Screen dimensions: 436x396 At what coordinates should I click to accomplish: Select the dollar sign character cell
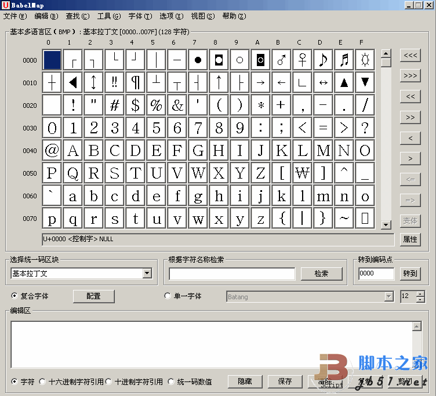[136, 105]
